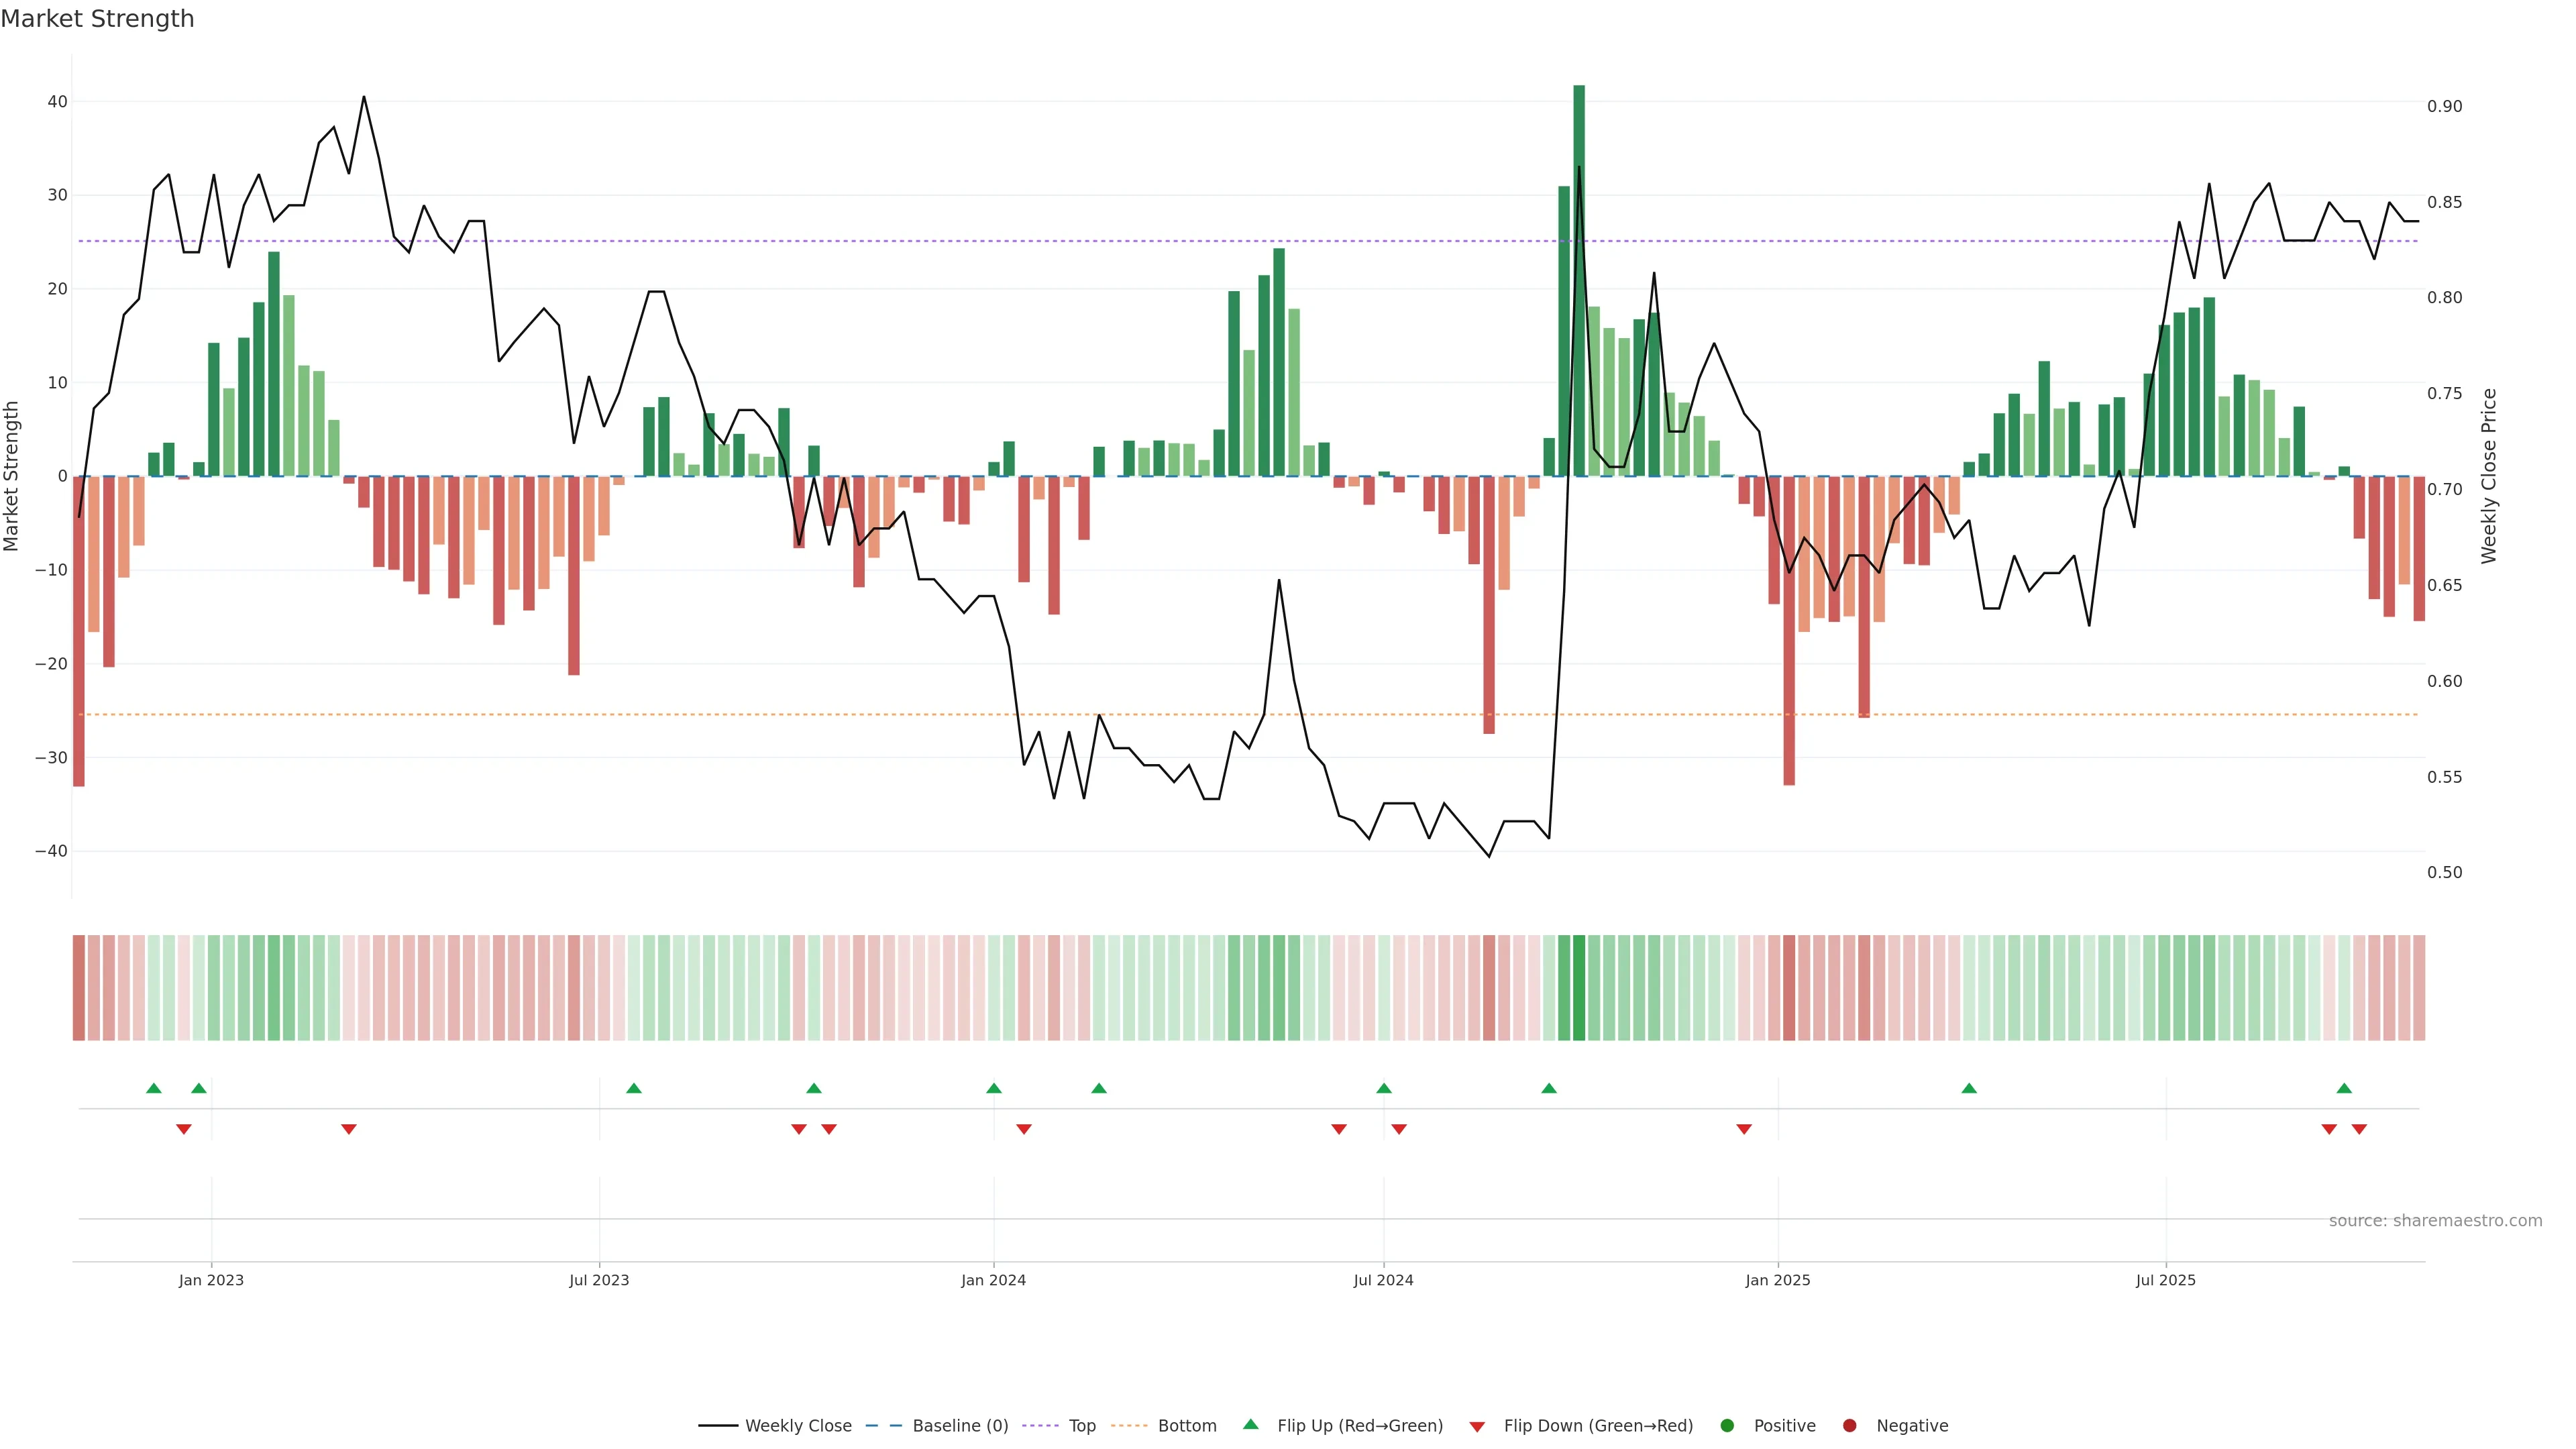The width and height of the screenshot is (2576, 1449).
Task: Click the Jan 2024 x-axis label
Action: click(x=993, y=1280)
